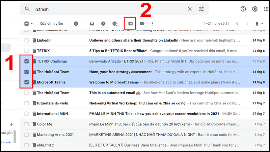
Task: Open the Google apps grid
Action: click(266, 9)
